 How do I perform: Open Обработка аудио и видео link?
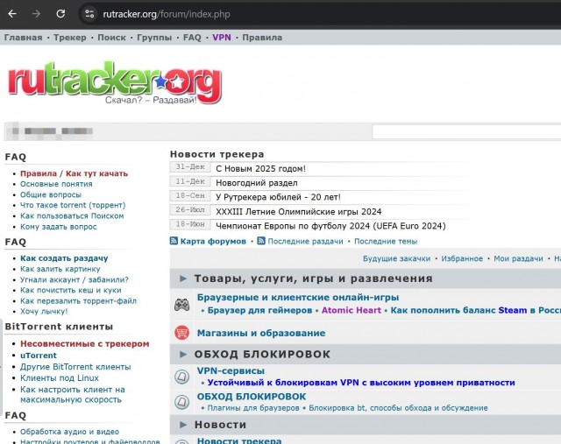(69, 432)
